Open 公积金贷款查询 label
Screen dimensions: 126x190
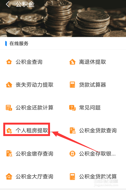click(98, 131)
